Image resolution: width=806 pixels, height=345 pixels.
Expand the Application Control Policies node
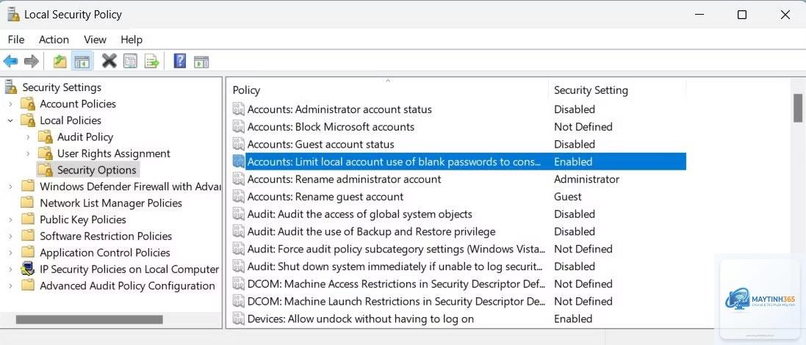(10, 253)
